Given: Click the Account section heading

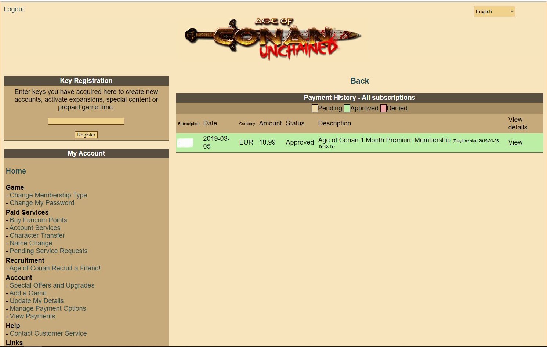Looking at the screenshot, I should (19, 278).
